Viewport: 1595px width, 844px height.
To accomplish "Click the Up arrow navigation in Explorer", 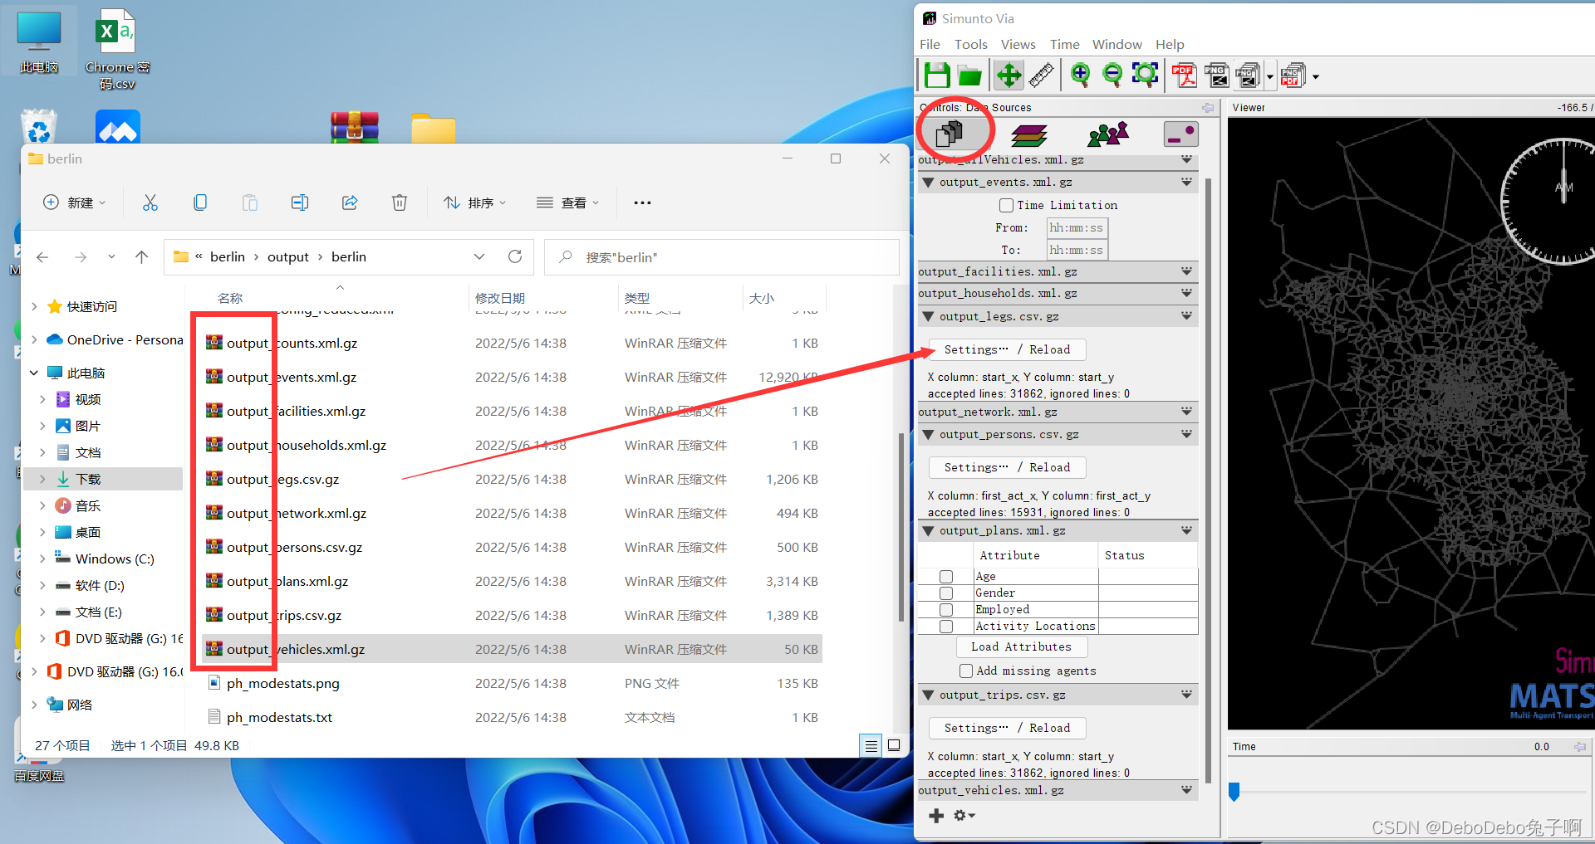I will point(142,257).
